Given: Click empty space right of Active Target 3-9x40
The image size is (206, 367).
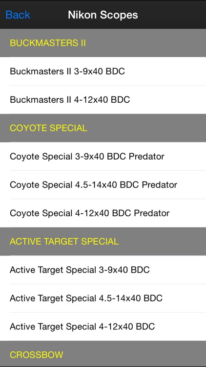Looking at the screenshot, I should [178, 270].
